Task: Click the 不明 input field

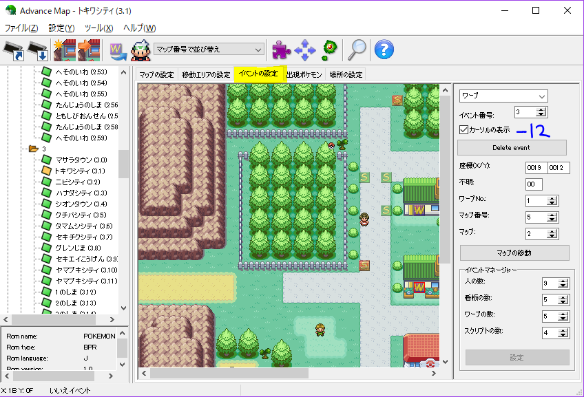Action: (534, 184)
